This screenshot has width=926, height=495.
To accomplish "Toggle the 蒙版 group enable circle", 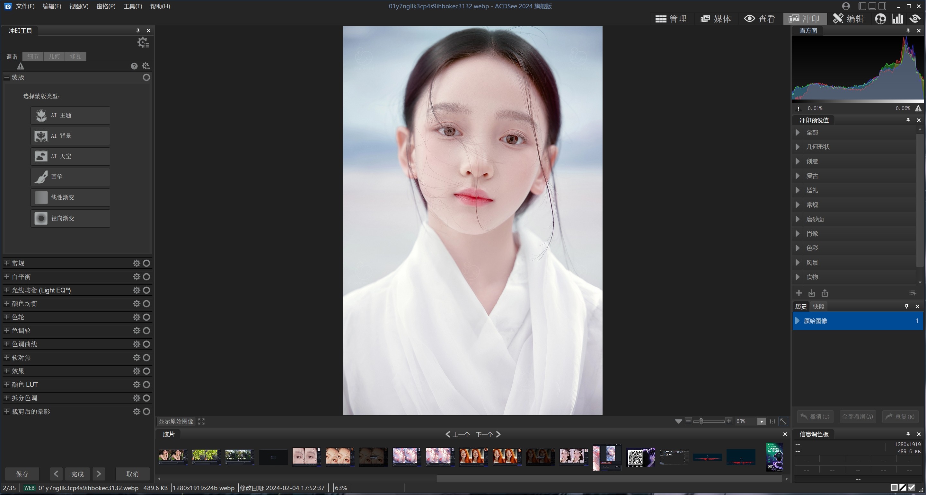I will pyautogui.click(x=146, y=78).
